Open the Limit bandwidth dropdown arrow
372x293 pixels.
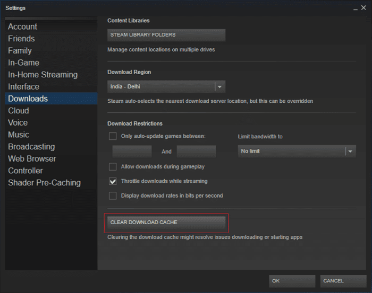point(350,152)
